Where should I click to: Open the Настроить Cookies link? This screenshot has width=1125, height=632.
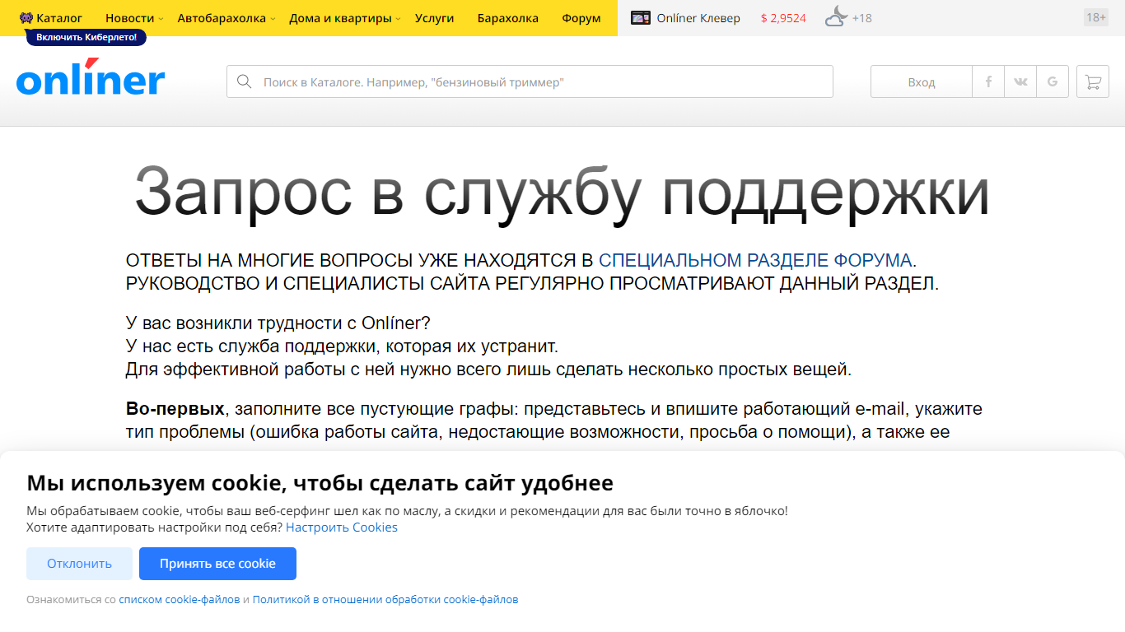tap(342, 527)
